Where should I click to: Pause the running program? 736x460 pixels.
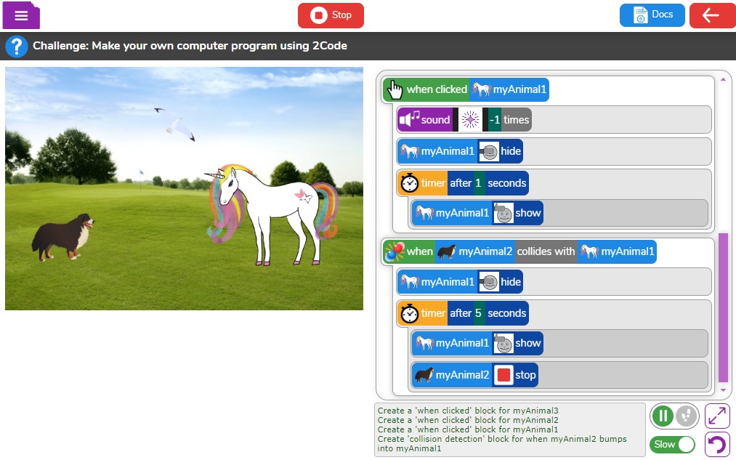tap(662, 416)
